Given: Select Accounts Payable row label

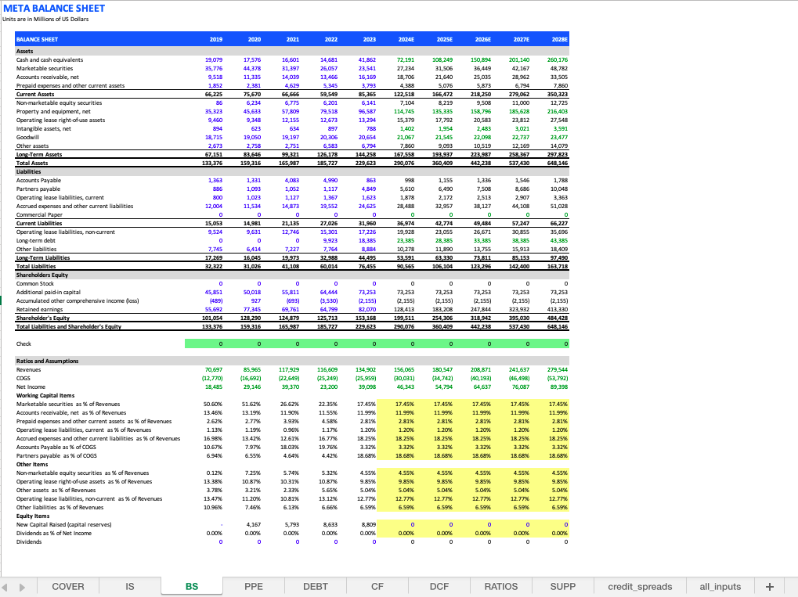Looking at the screenshot, I should [38, 181].
